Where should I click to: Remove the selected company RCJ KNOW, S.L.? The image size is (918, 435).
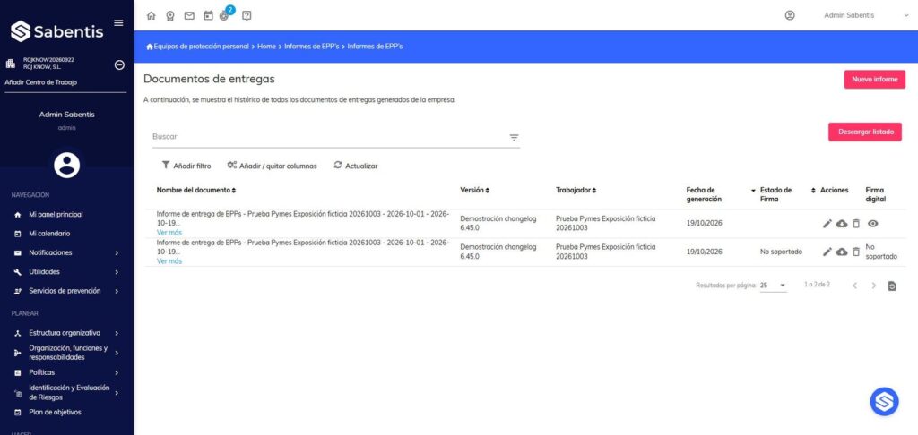[x=119, y=65]
